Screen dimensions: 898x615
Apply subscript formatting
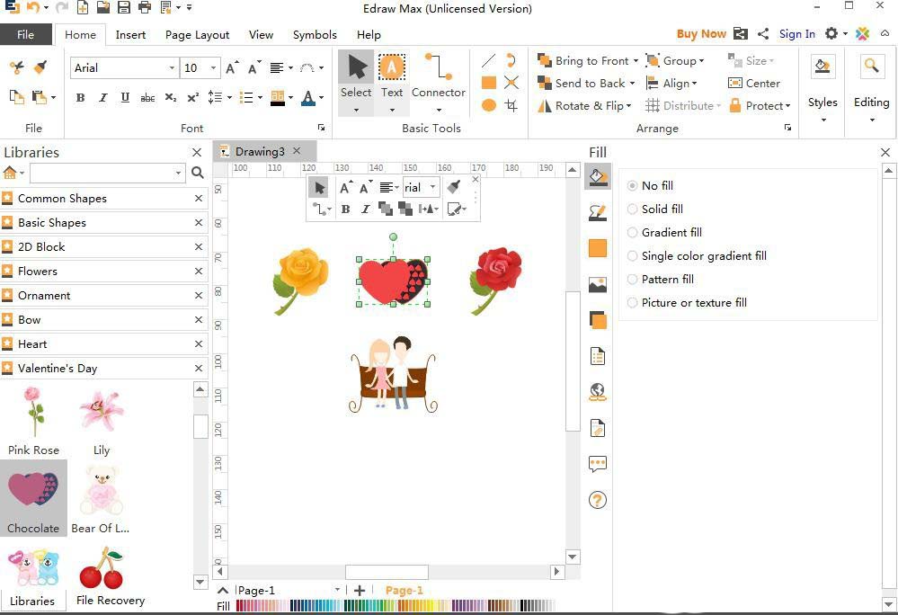[171, 97]
